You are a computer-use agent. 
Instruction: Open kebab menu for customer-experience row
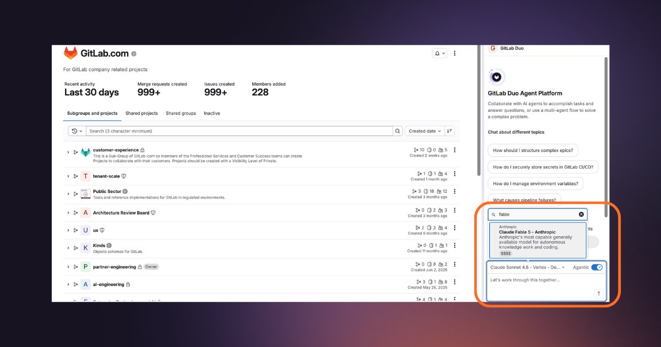454,150
